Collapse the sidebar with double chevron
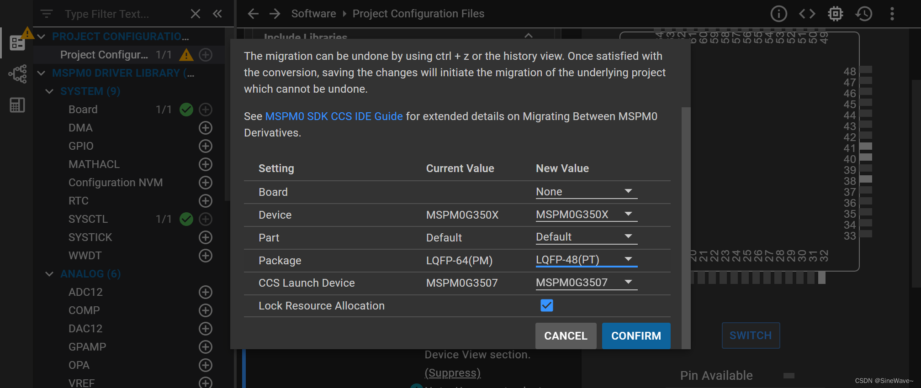921x388 pixels. click(217, 14)
